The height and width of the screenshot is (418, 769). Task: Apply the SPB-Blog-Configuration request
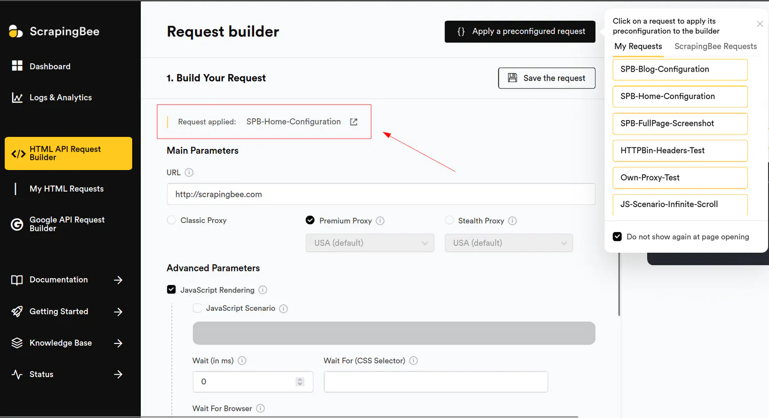coord(680,70)
